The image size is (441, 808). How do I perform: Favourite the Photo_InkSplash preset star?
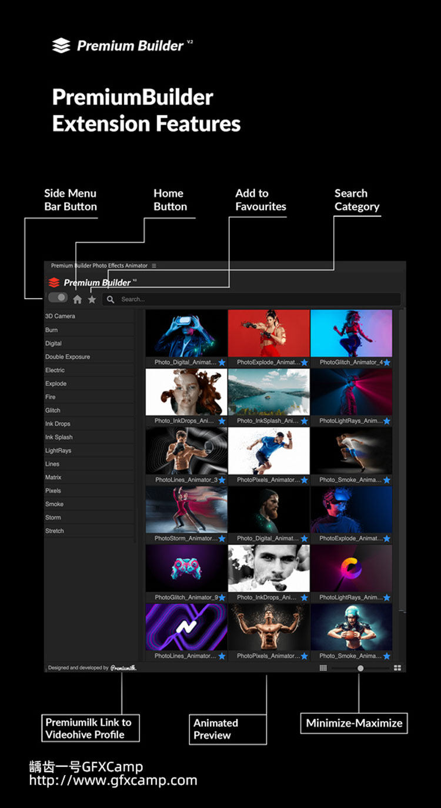(x=305, y=422)
